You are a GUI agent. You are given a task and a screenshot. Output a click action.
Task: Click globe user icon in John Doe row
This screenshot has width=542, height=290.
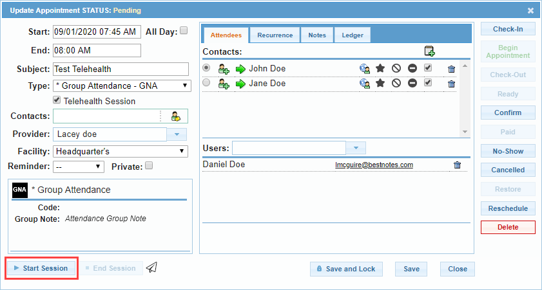364,69
